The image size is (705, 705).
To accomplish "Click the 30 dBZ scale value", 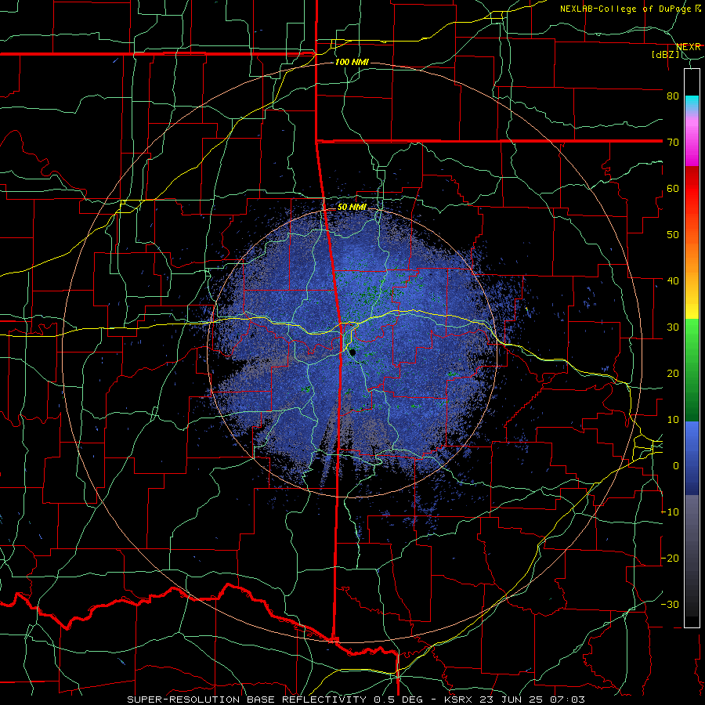I will [673, 327].
